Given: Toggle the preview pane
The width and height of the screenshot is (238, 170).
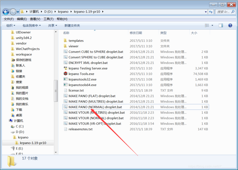Looking at the screenshot, I should 221,26.
